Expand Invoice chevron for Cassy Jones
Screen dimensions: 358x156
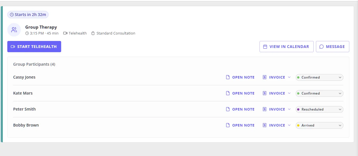289,77
